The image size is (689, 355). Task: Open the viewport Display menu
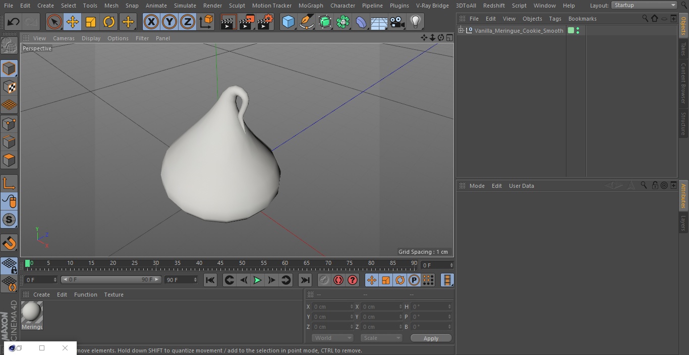(91, 38)
